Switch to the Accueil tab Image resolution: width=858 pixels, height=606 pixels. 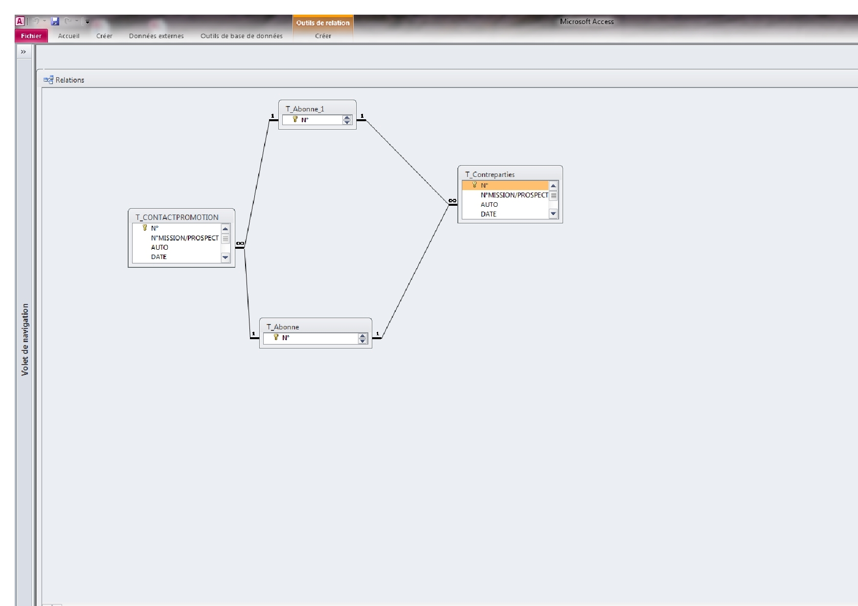click(x=68, y=36)
